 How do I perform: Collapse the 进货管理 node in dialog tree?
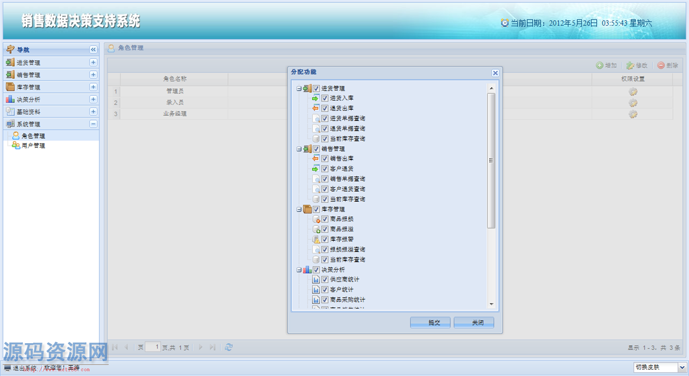tap(299, 88)
